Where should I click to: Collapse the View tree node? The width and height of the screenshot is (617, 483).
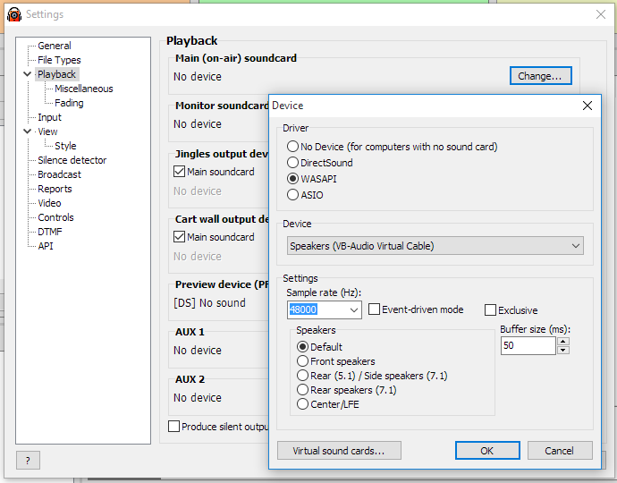[27, 131]
